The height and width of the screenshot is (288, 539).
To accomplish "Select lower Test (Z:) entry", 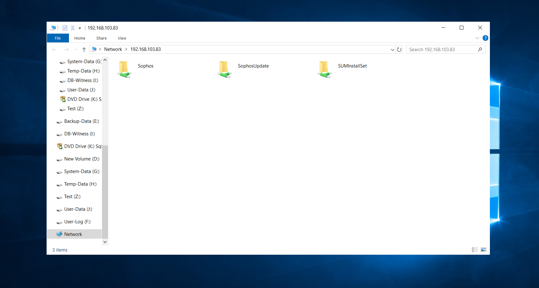I will [69, 197].
